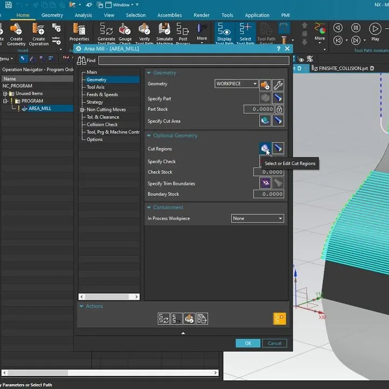Image resolution: width=389 pixels, height=389 pixels.
Task: Display the Specify Part geometry with flashlight
Action: [x=278, y=98]
